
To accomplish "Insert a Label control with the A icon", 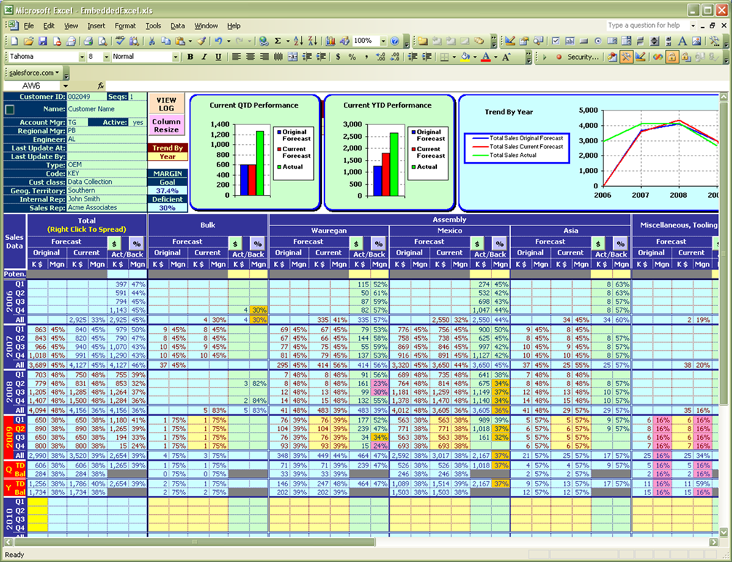I will (682, 41).
